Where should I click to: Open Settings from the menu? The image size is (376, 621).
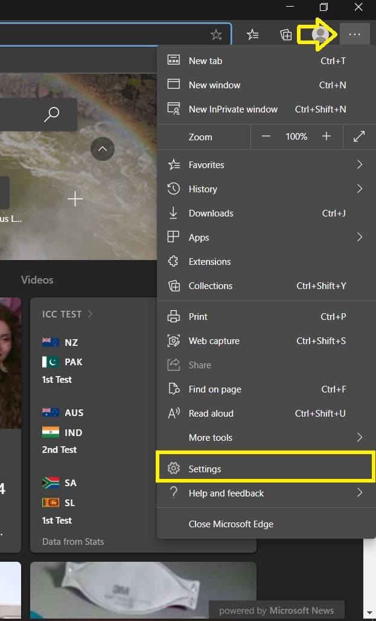pos(266,469)
